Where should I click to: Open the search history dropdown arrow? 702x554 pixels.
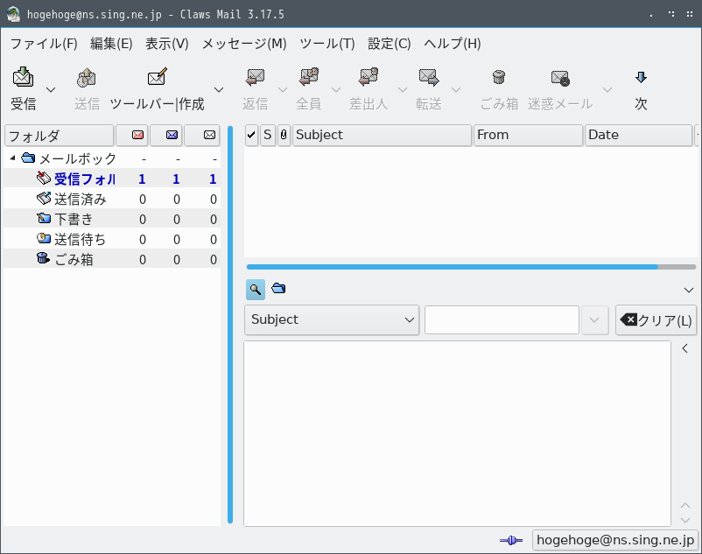594,320
